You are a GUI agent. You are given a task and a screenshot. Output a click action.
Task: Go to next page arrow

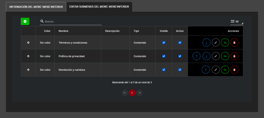point(139,93)
